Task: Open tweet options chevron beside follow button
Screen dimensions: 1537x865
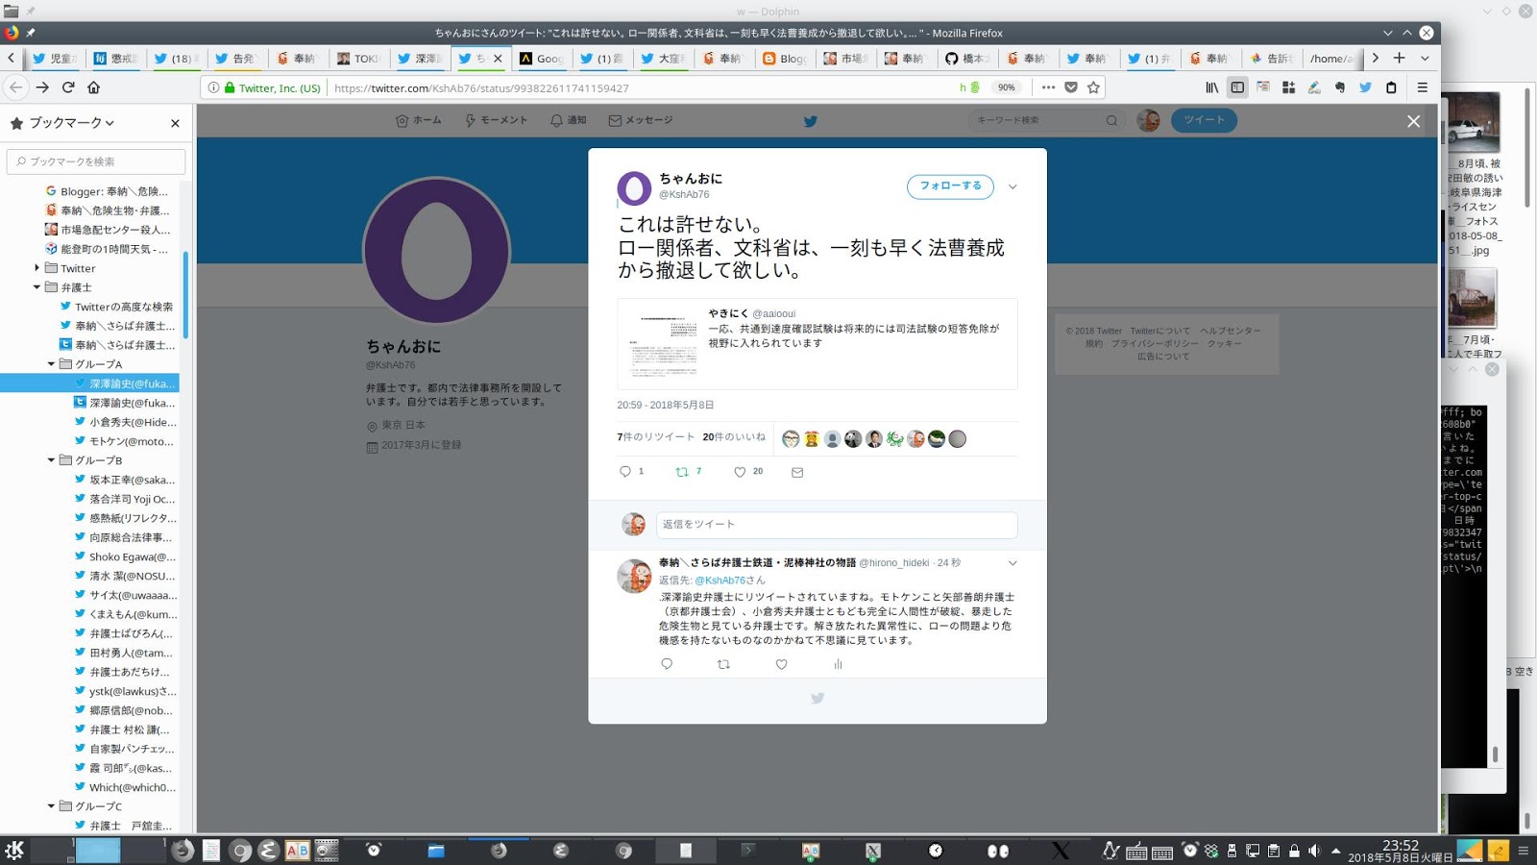Action: click(1012, 187)
